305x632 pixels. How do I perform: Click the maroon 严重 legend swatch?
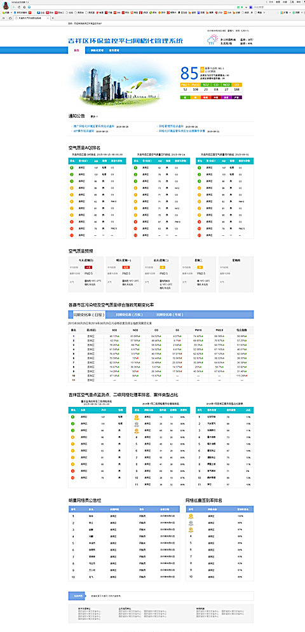(x=237, y=97)
